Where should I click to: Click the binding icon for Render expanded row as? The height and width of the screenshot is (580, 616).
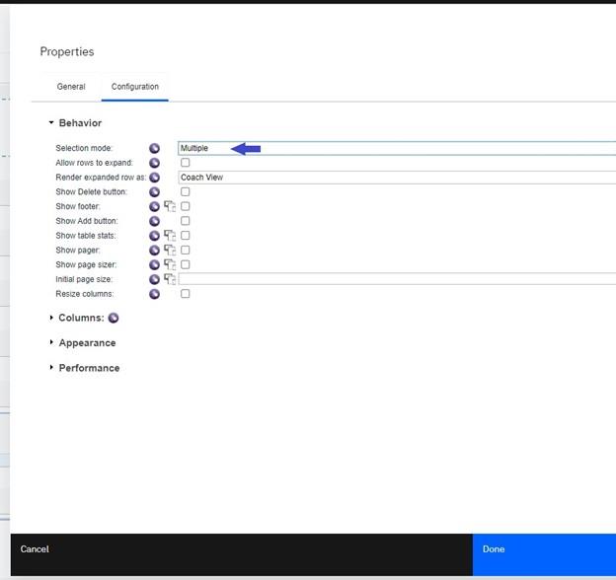tap(154, 178)
